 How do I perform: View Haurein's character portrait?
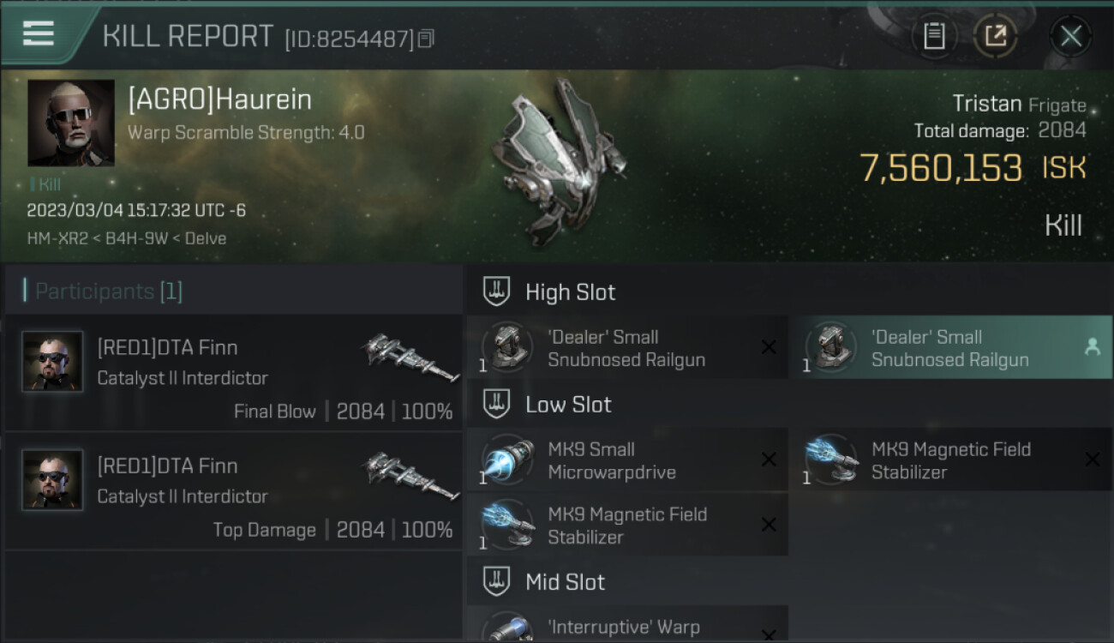click(71, 123)
